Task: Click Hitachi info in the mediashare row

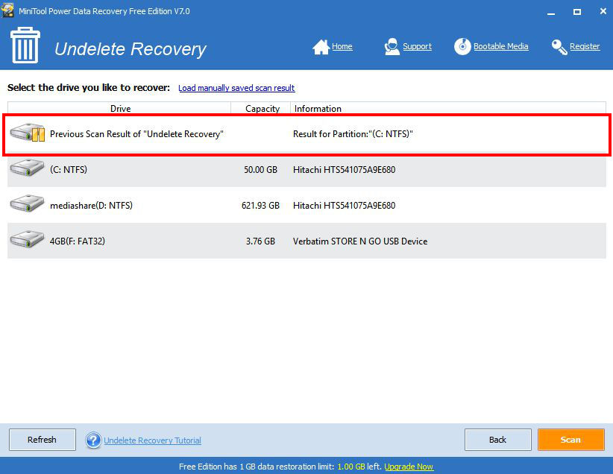Action: click(344, 206)
